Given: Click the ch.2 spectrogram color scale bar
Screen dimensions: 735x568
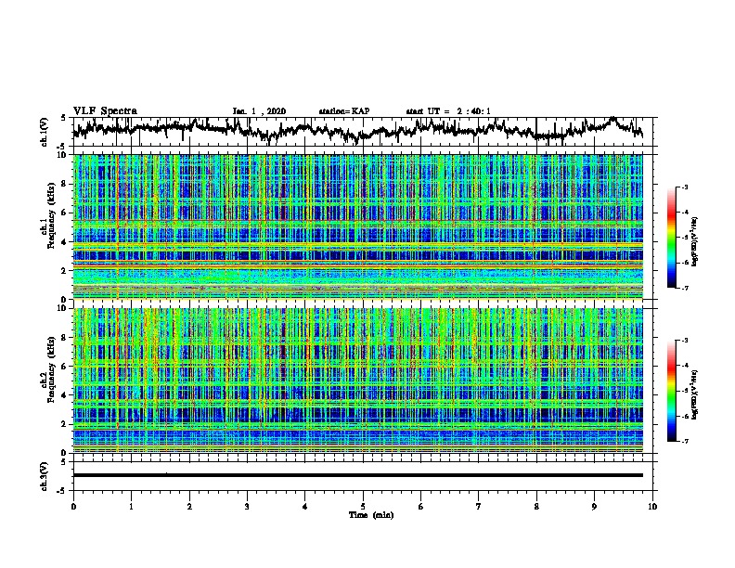Looking at the screenshot, I should point(672,391).
